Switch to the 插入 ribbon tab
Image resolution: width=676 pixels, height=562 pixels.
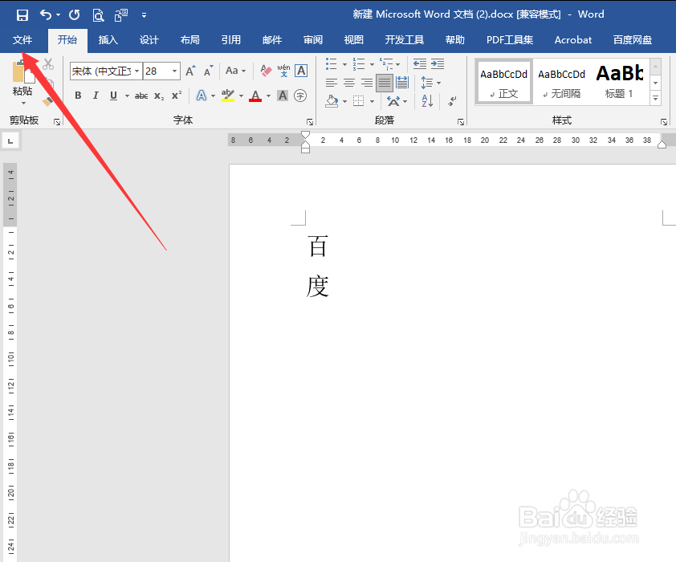pyautogui.click(x=108, y=39)
